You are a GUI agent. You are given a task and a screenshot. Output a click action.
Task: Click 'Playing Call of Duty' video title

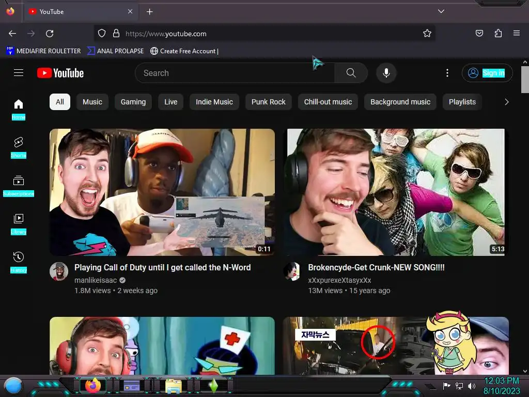[163, 267]
